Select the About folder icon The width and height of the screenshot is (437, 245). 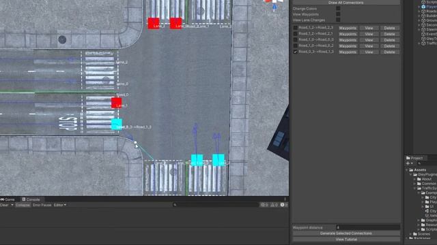tap(419, 179)
